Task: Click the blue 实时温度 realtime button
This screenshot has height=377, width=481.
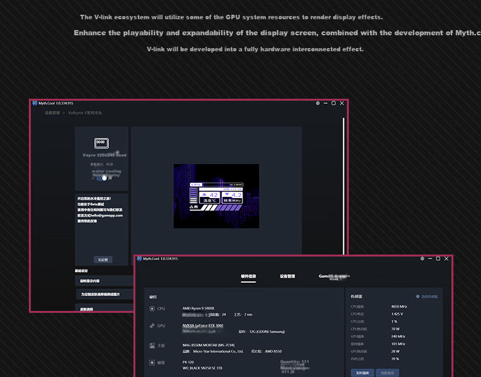Action: (362, 373)
